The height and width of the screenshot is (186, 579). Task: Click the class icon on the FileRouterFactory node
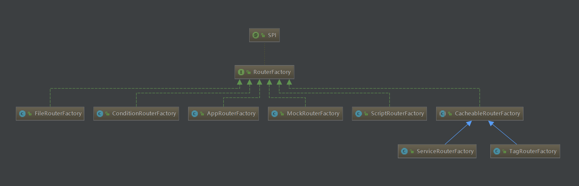click(22, 114)
